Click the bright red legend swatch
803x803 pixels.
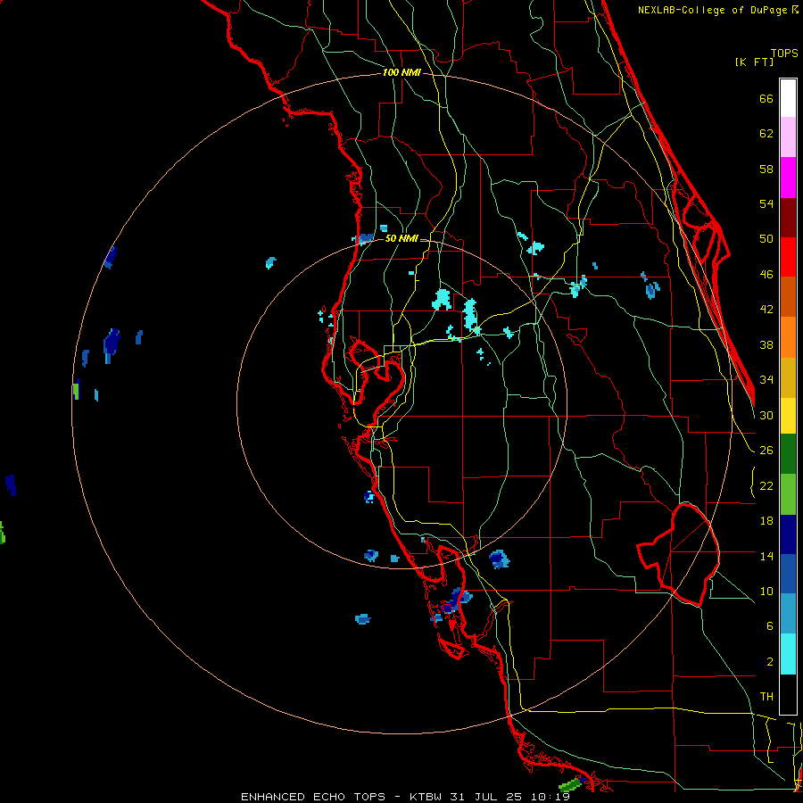(788, 257)
